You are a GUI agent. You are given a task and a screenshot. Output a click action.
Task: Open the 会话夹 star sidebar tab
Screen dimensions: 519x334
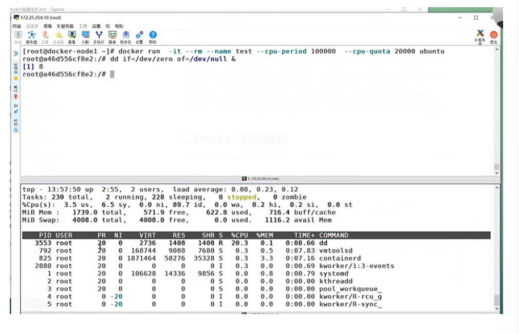15,72
